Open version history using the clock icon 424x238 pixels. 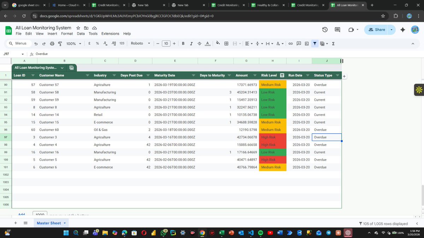tap(325, 30)
